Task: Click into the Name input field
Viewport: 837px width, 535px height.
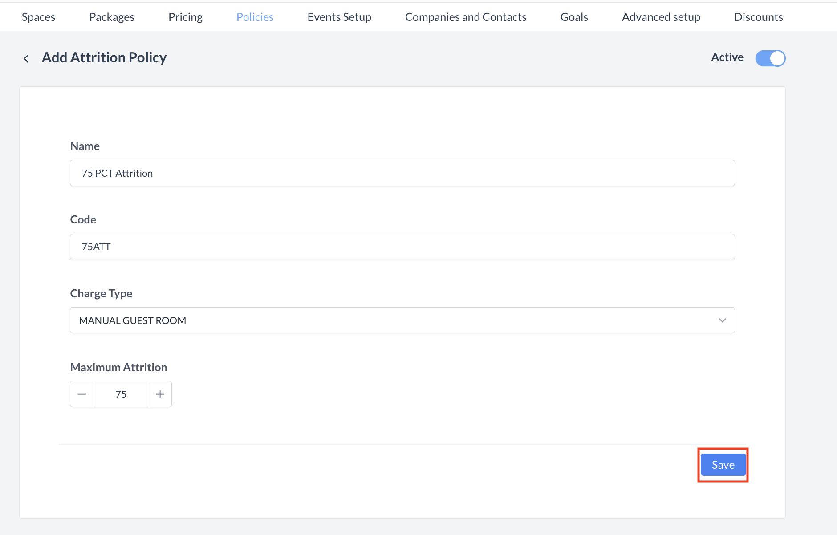Action: pos(402,173)
